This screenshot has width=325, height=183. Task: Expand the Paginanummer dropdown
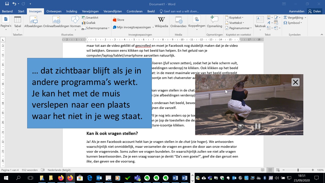[x=251, y=28]
